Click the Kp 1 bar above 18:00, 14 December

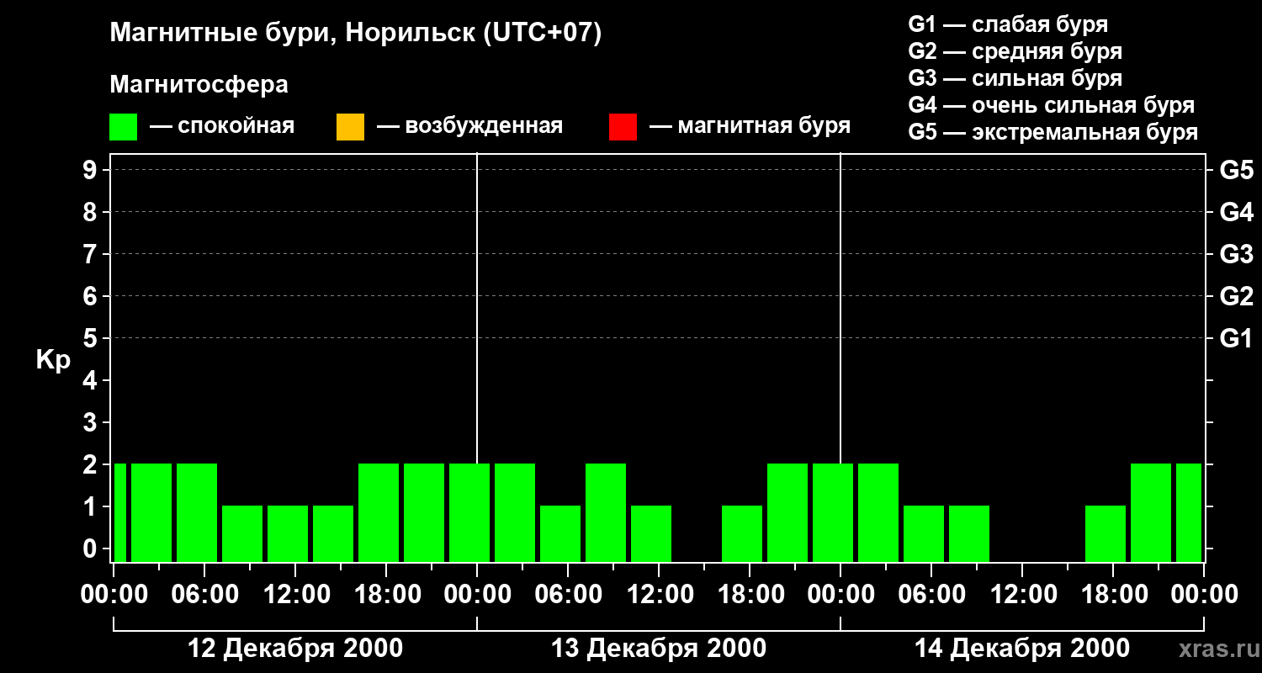[1106, 533]
